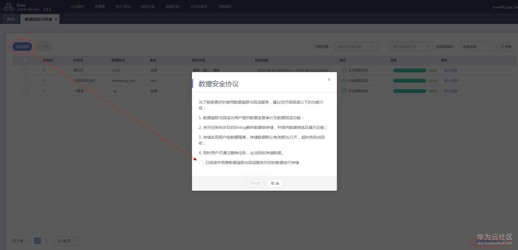Open 进入任务 link for task 3
This screenshot has width=518, height=250.
451,91
